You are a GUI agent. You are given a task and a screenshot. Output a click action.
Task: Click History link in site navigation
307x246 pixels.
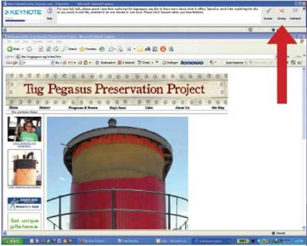[45, 108]
